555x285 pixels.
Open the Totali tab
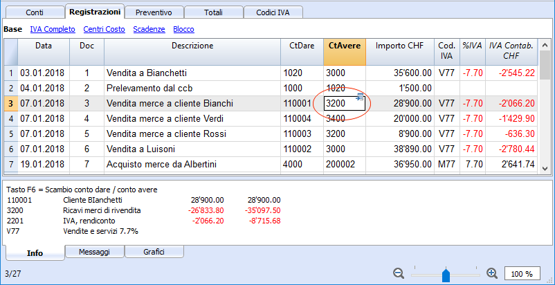point(214,12)
